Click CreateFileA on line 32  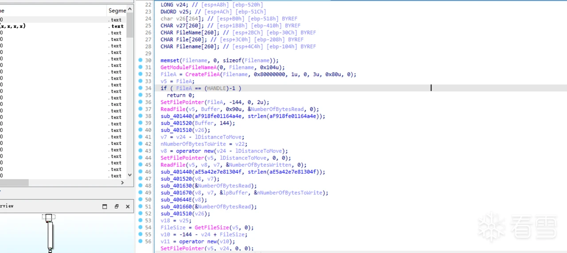tap(202, 74)
